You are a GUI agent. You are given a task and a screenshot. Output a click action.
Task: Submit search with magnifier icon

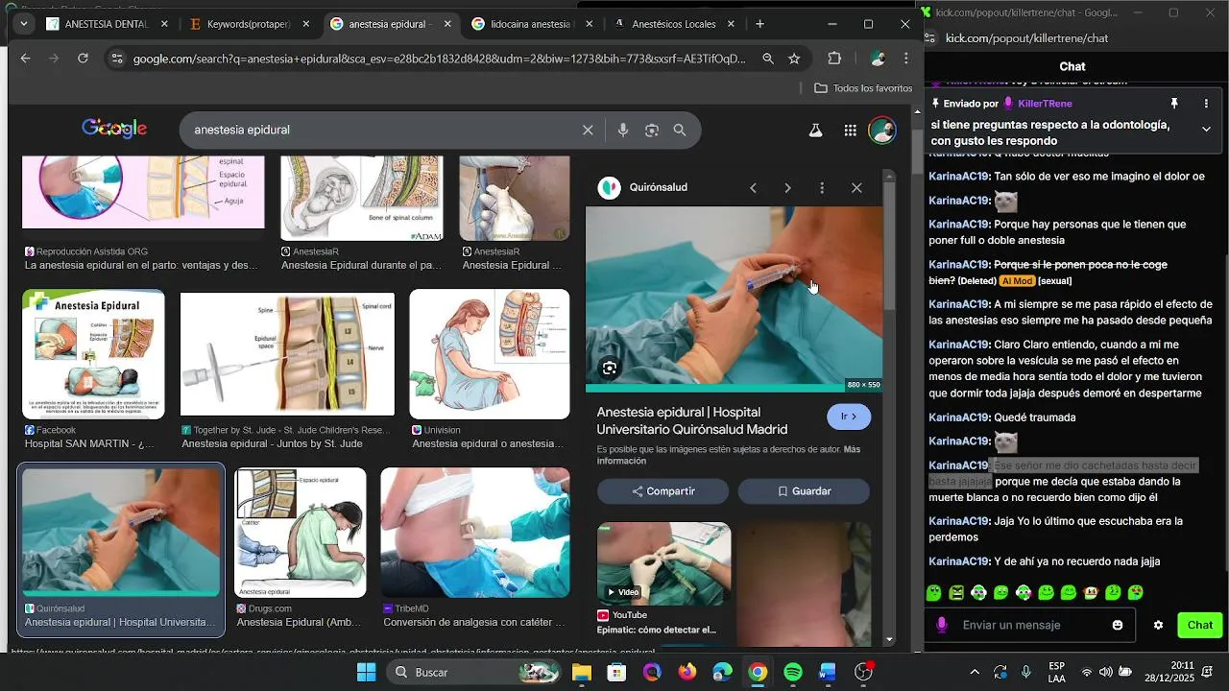(x=680, y=131)
